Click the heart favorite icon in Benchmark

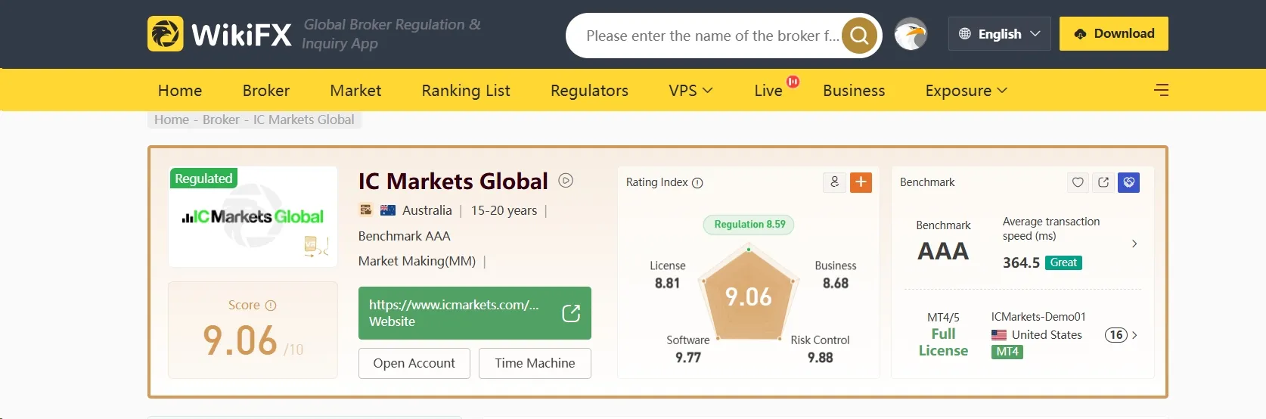1078,182
